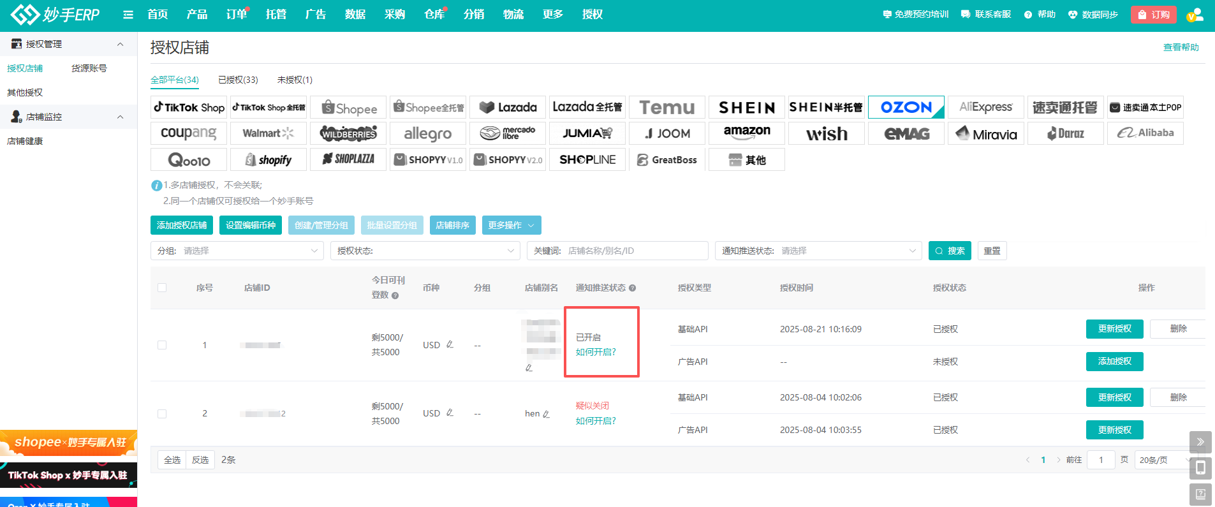Tick the checkbox for store row 2

(162, 414)
